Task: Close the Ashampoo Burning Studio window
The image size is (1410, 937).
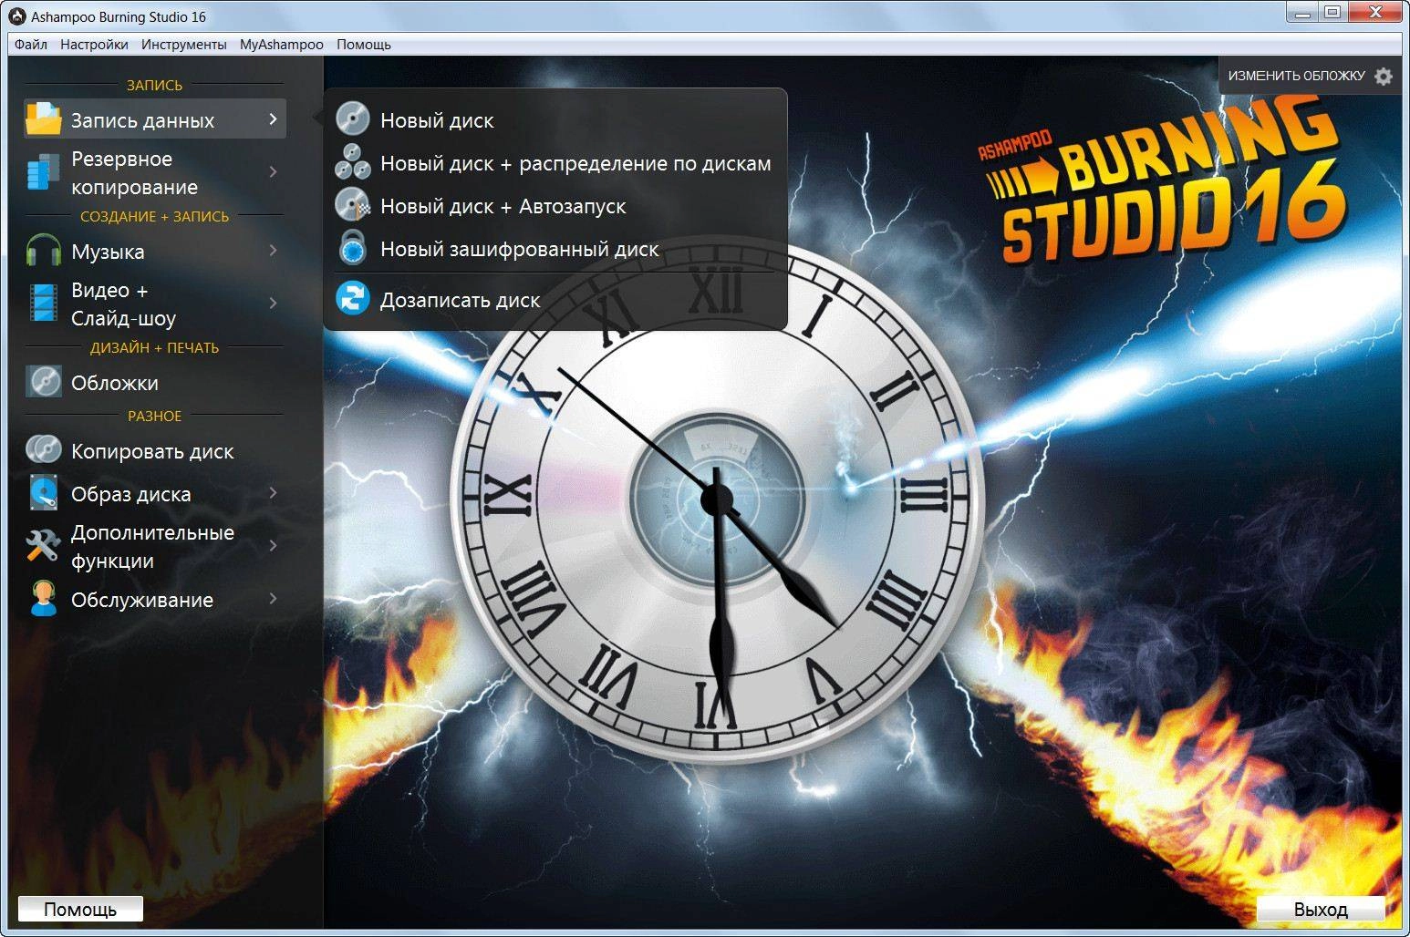Action: (1375, 12)
